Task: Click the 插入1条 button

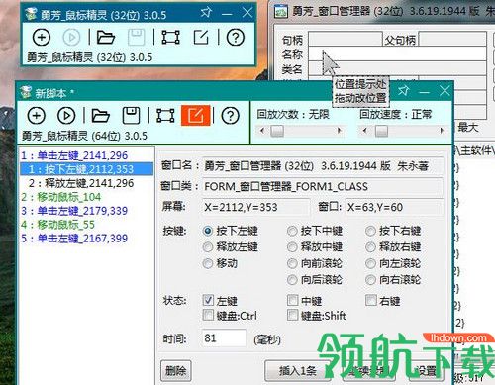Action: coord(298,372)
